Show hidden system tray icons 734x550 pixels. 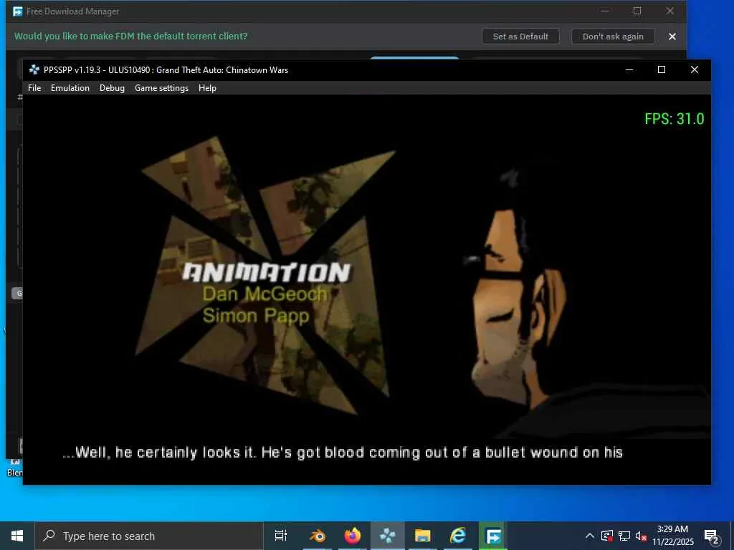pos(590,536)
